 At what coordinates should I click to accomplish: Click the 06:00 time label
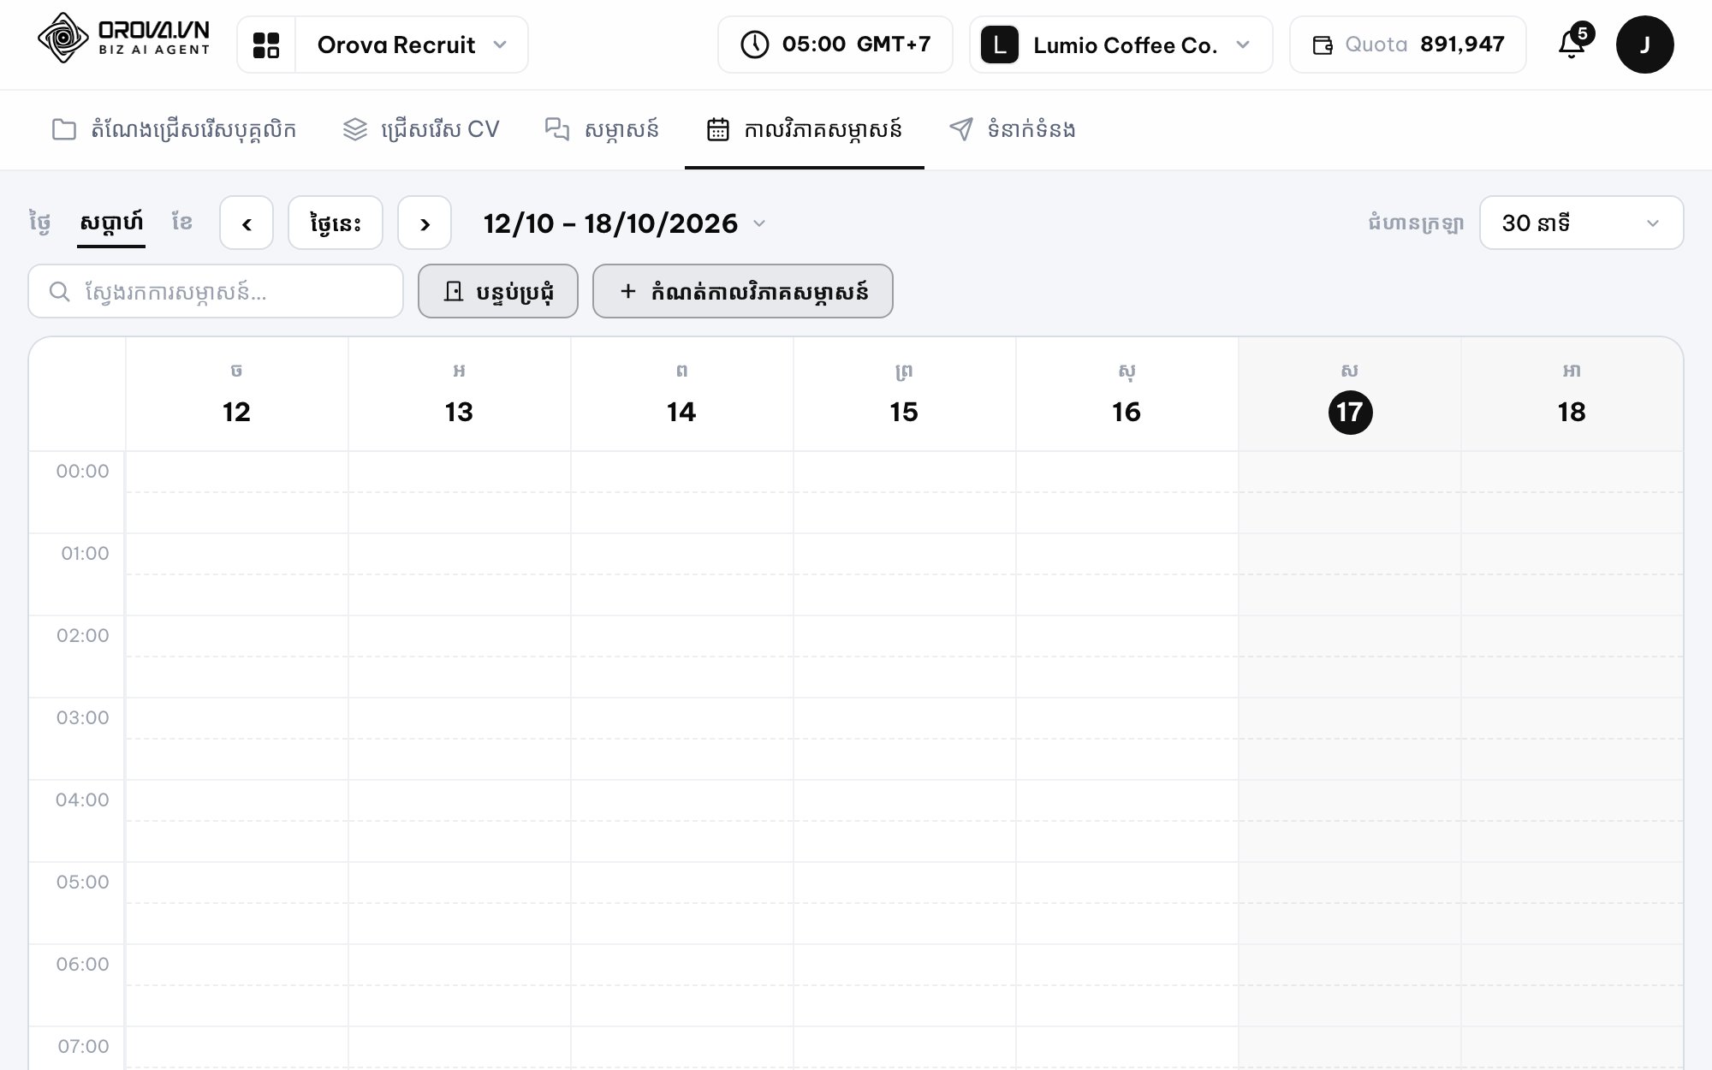[82, 964]
